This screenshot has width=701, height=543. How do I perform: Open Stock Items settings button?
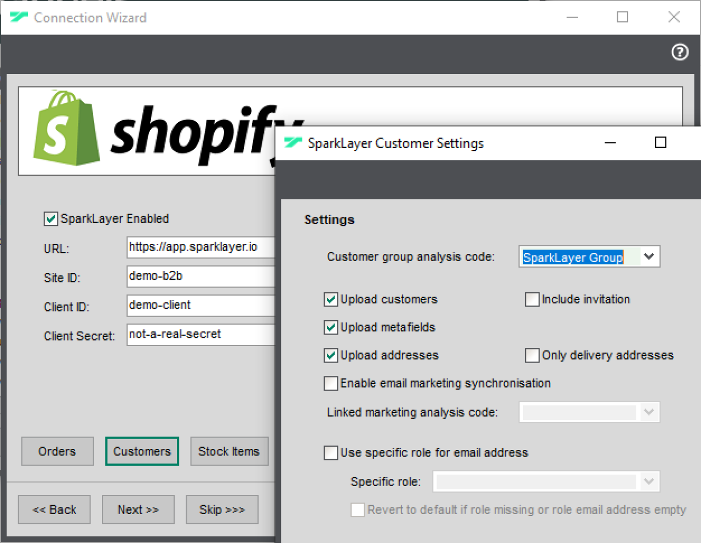[x=229, y=451]
